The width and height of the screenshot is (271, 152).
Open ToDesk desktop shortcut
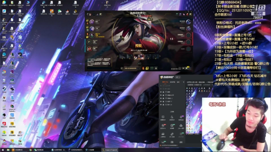(x=4, y=12)
